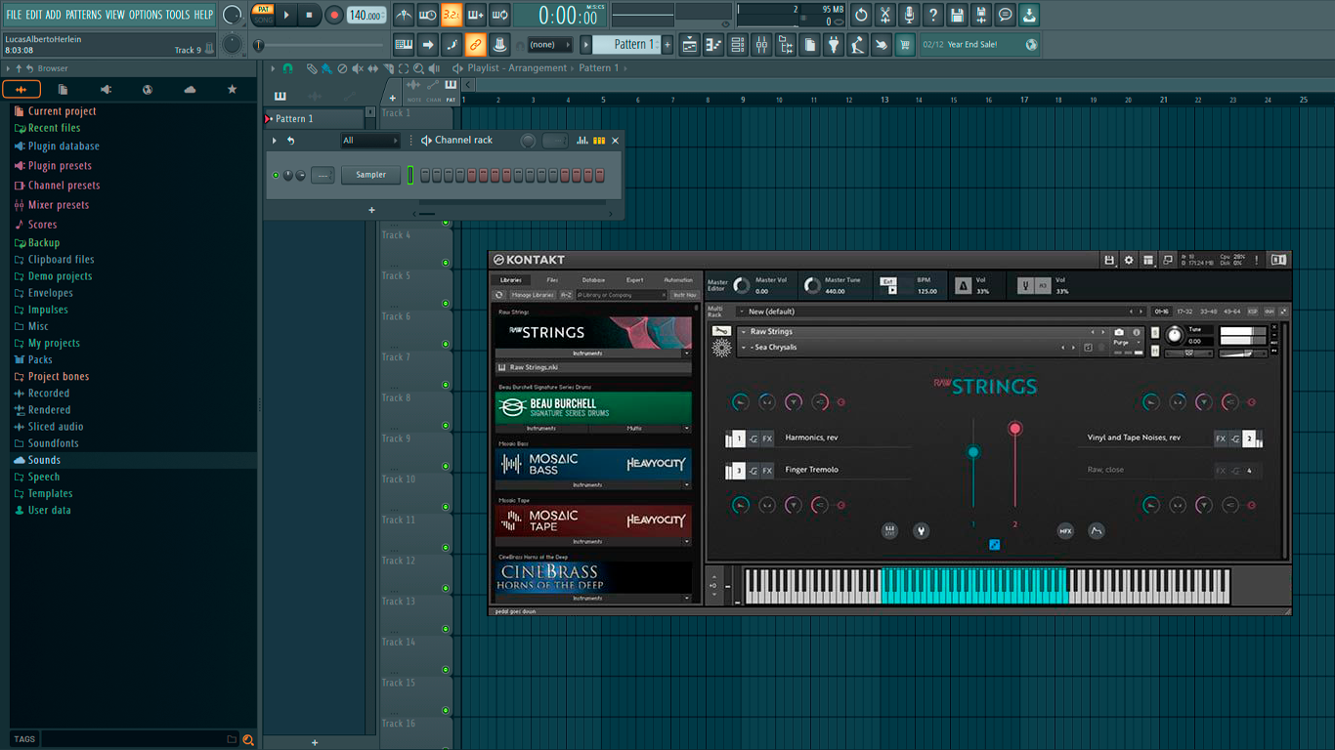Image resolution: width=1335 pixels, height=750 pixels.
Task: Click the 140.000 tempo field
Action: click(x=366, y=15)
